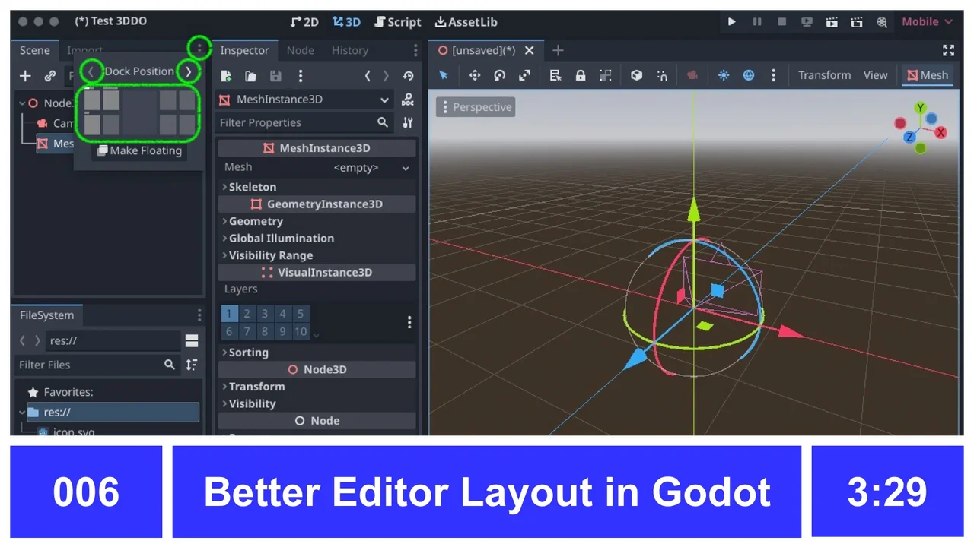Select the Scale mode tool
974x547 pixels.
[524, 75]
